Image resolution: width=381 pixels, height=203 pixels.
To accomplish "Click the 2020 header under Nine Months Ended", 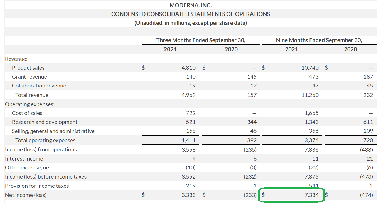I will 350,49.
